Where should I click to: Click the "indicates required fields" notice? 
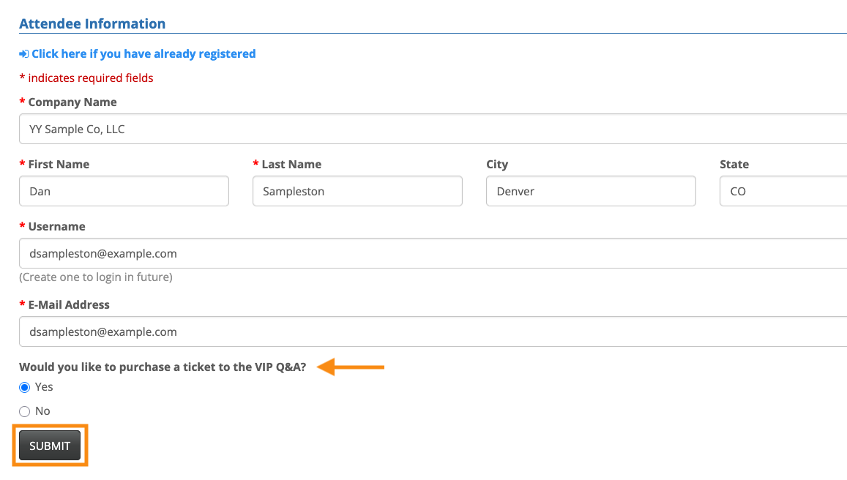pyautogui.click(x=90, y=78)
